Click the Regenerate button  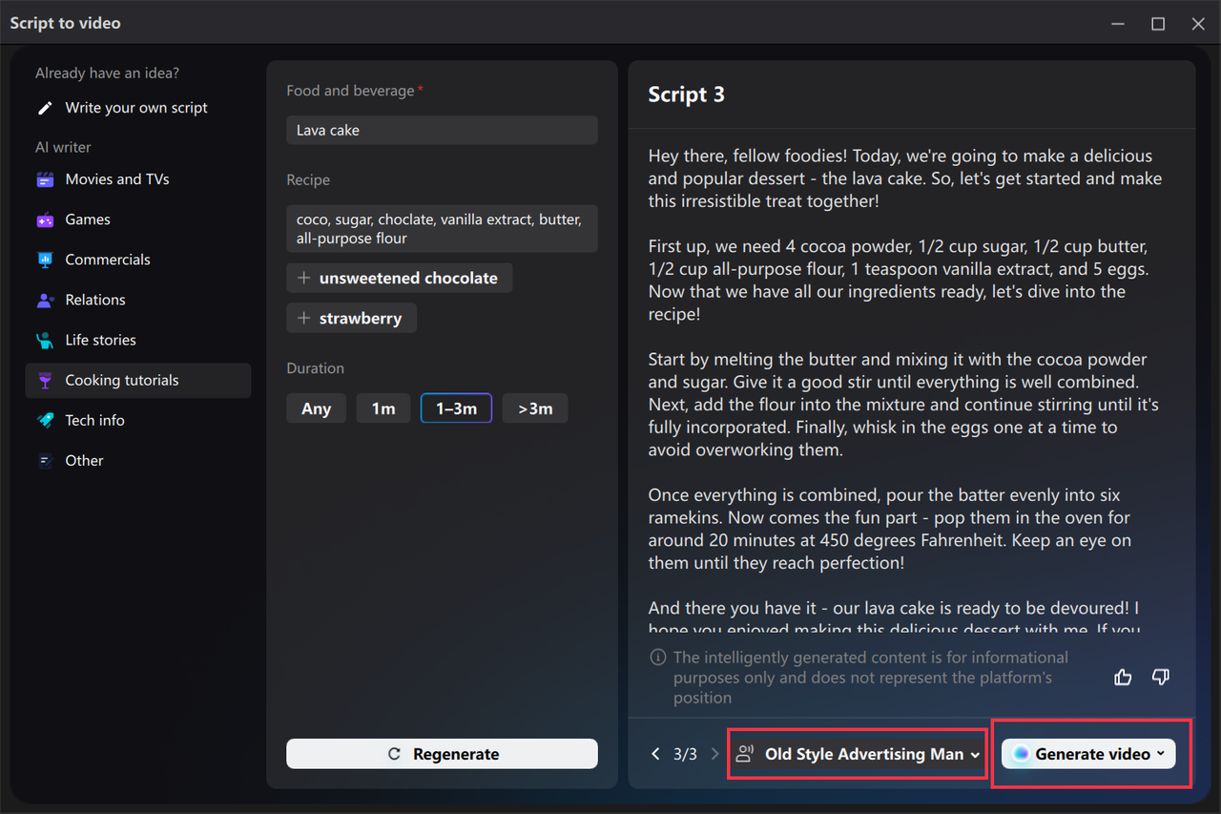442,753
